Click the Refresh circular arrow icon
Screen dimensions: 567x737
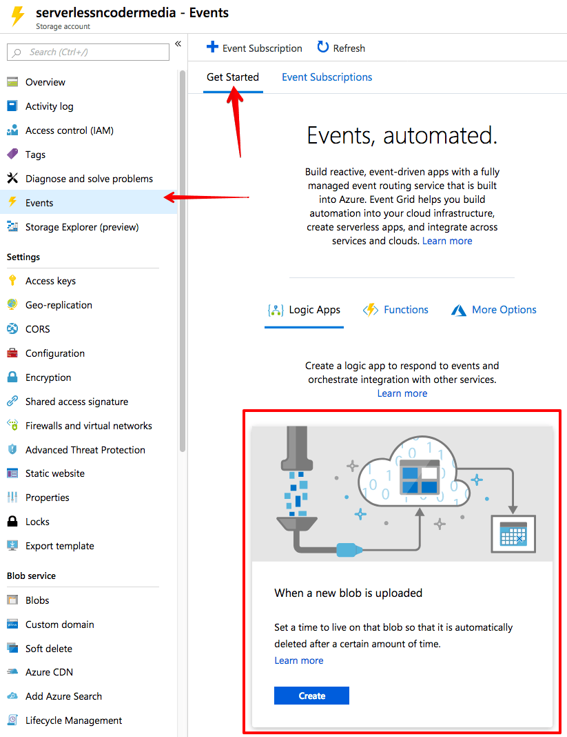322,48
